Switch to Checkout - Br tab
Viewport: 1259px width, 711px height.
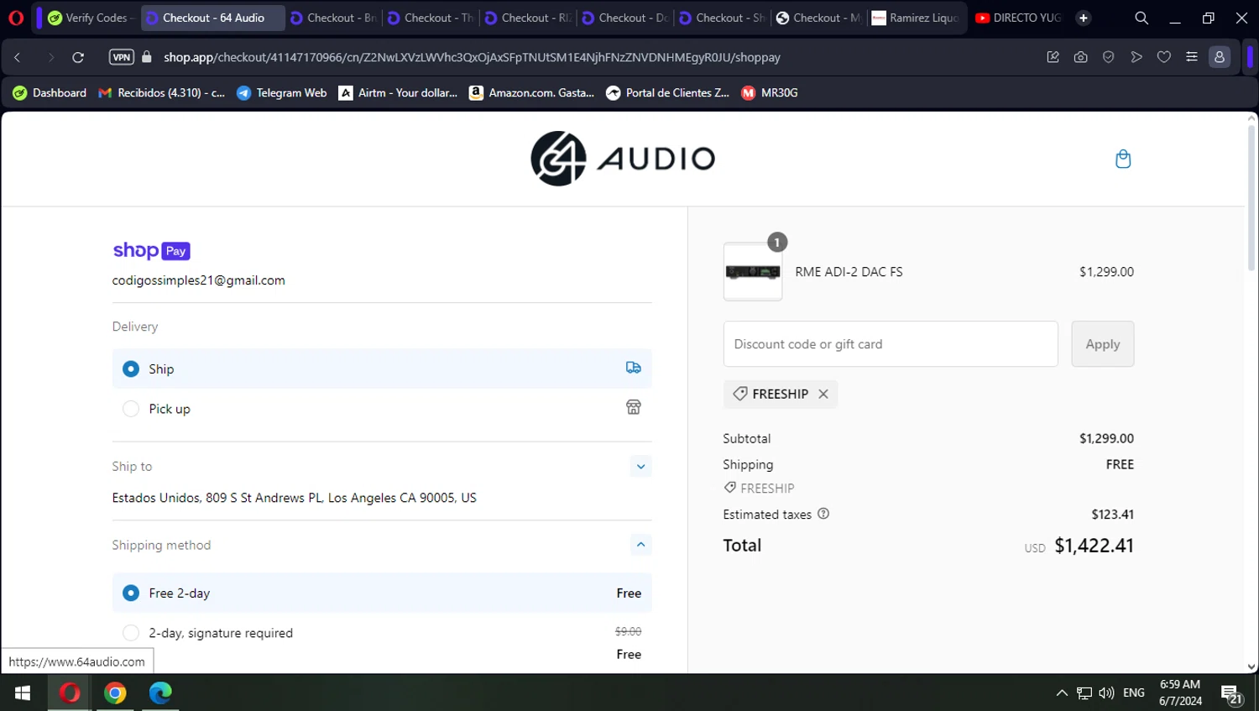[333, 18]
